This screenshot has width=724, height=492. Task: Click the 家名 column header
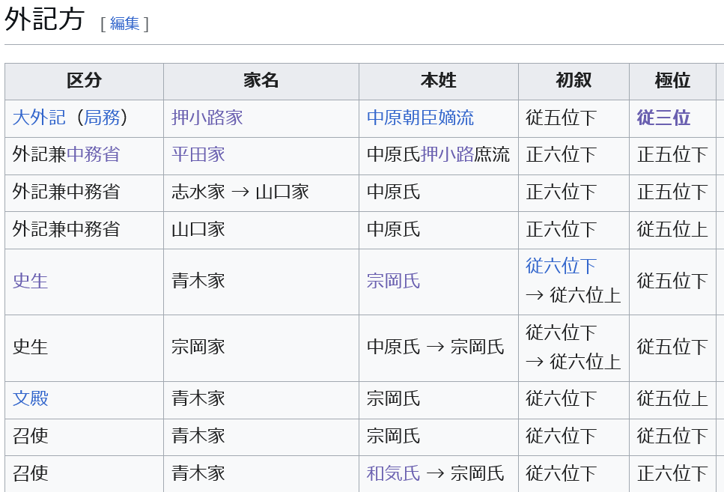[261, 81]
